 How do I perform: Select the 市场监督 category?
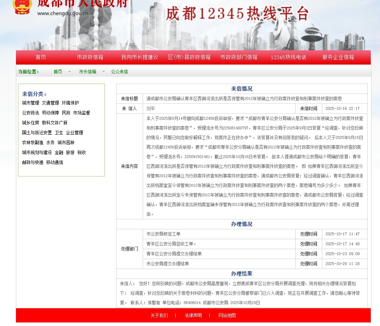pos(81,113)
